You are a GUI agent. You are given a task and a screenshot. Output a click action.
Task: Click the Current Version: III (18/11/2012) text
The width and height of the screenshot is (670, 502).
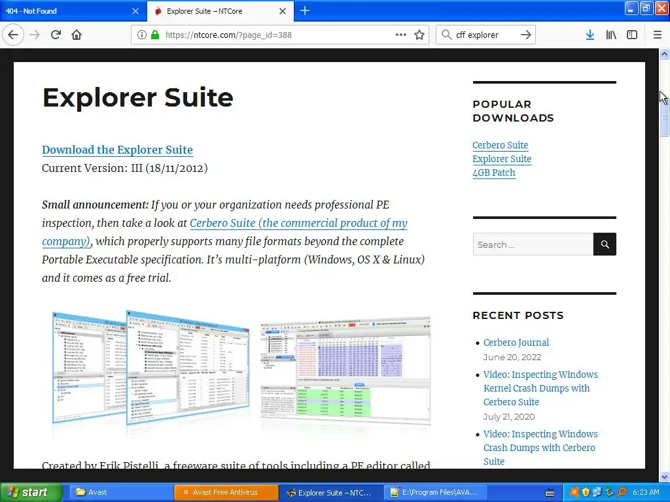(x=125, y=168)
